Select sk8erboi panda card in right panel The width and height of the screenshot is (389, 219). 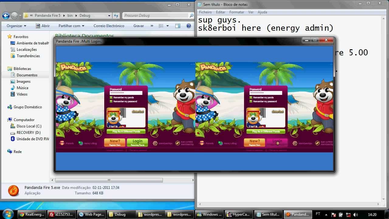(x=266, y=118)
